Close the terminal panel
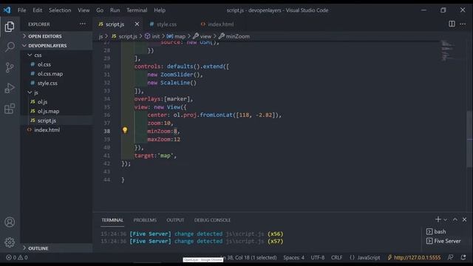Screen dimensions: 473x266 [465, 219]
